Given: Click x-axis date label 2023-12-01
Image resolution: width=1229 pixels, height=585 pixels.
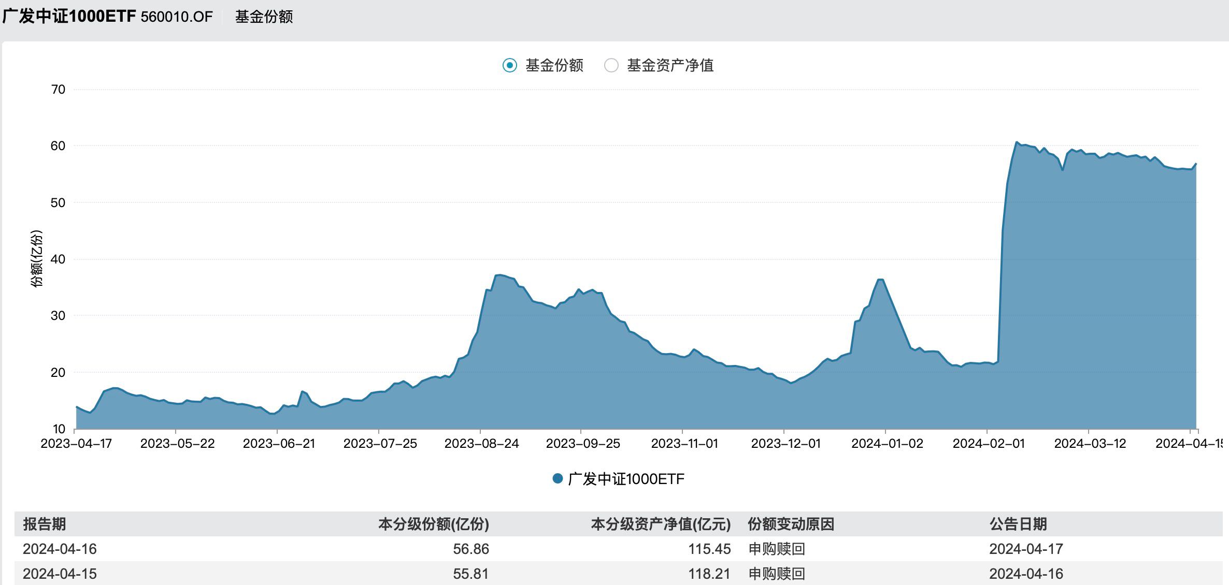Looking at the screenshot, I should click(786, 444).
